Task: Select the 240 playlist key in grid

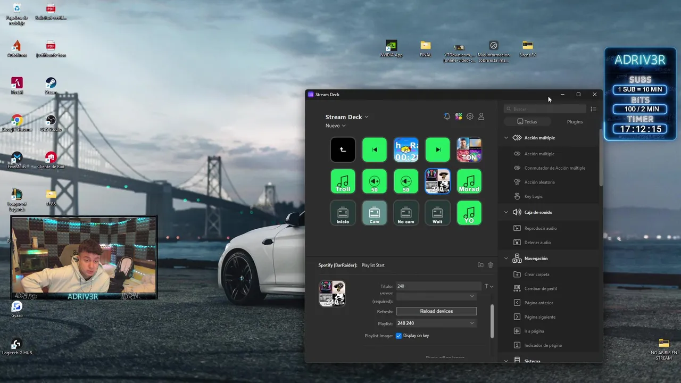Action: point(438,181)
